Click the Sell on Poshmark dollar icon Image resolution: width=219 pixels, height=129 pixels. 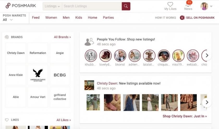(182, 18)
